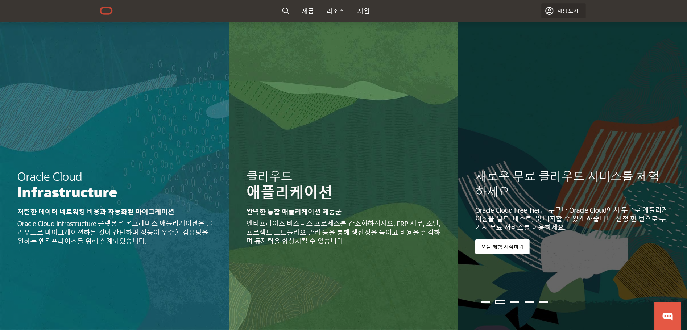Image resolution: width=687 pixels, height=330 pixels.
Task: Open the Oracle Cloud Infrastructure heading
Action: 67,185
